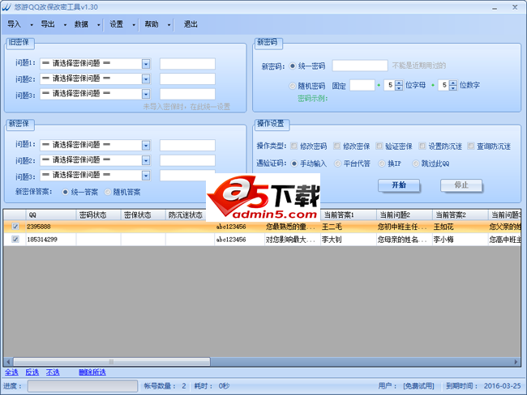Click the 不选 link
The image size is (527, 395).
tap(53, 372)
